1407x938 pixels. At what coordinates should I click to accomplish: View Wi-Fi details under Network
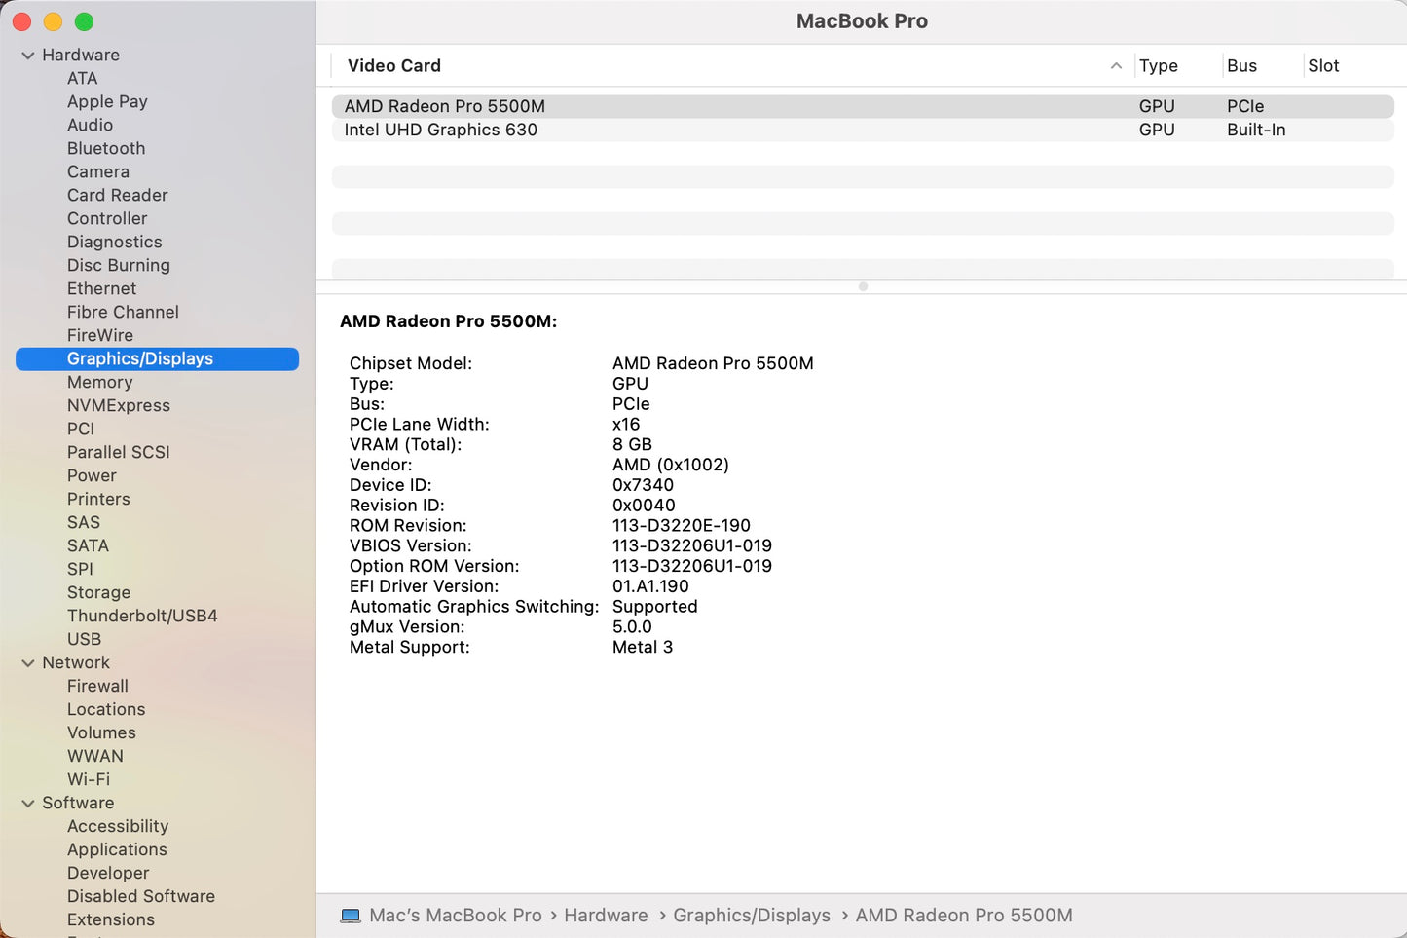[x=89, y=779]
